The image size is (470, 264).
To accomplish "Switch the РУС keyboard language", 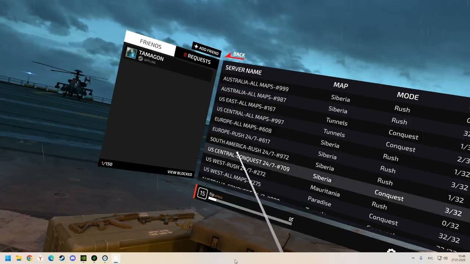I will click(x=430, y=258).
